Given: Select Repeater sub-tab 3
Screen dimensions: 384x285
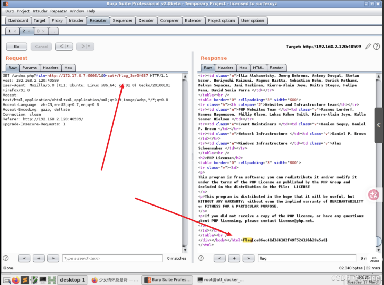Looking at the screenshot, I should [x=38, y=31].
